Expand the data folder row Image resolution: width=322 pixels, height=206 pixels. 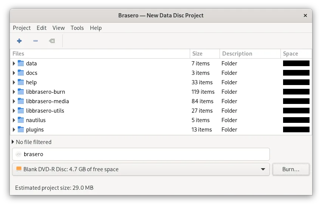[14, 63]
